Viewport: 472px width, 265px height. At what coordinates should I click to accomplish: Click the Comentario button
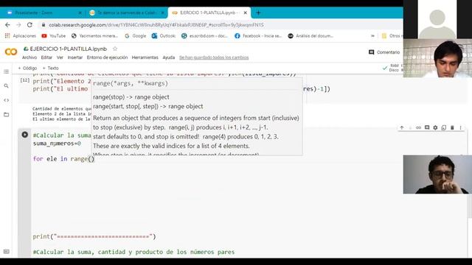coord(384,52)
